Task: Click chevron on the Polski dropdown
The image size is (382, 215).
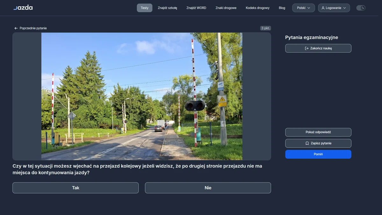Action: tap(309, 8)
